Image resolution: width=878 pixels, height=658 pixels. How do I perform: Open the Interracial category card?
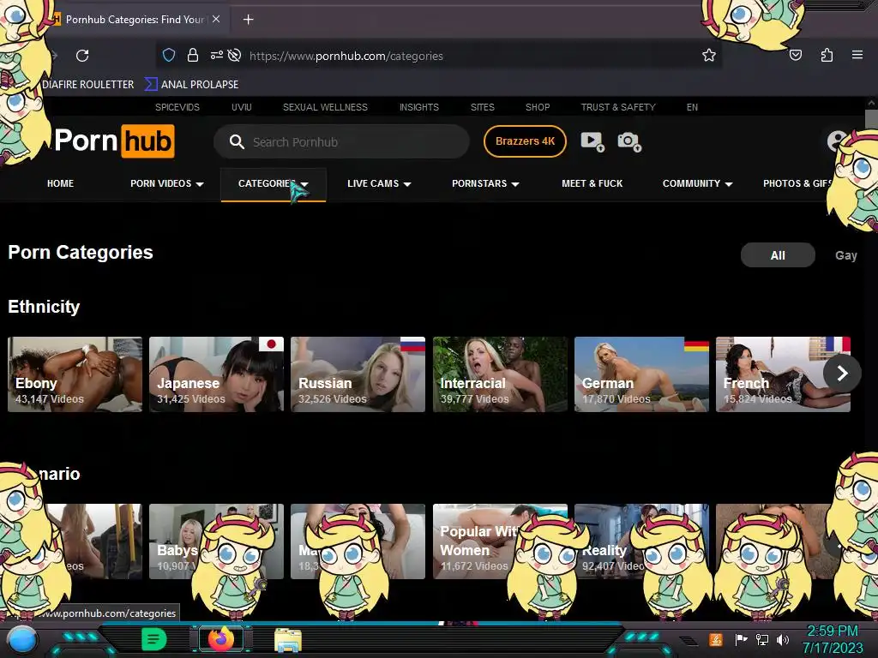point(500,374)
